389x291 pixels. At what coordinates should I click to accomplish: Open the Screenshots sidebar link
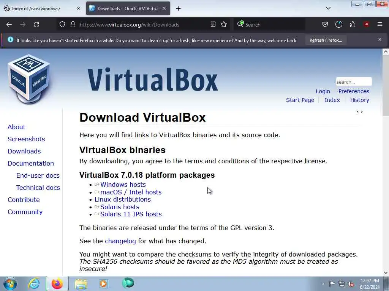pyautogui.click(x=26, y=139)
